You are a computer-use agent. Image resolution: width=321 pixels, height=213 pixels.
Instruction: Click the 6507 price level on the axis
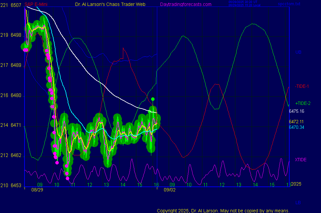[x=16, y=5]
